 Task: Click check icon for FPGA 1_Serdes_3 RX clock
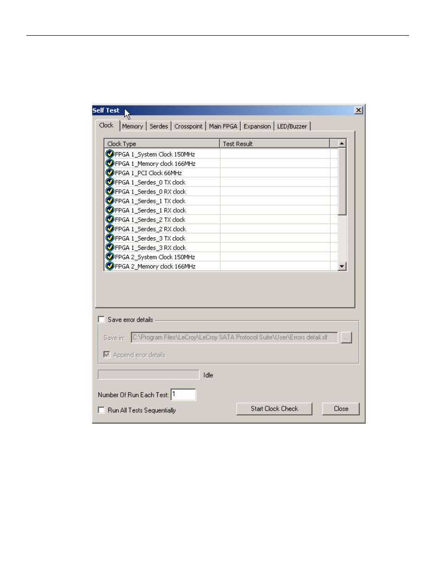(110, 247)
